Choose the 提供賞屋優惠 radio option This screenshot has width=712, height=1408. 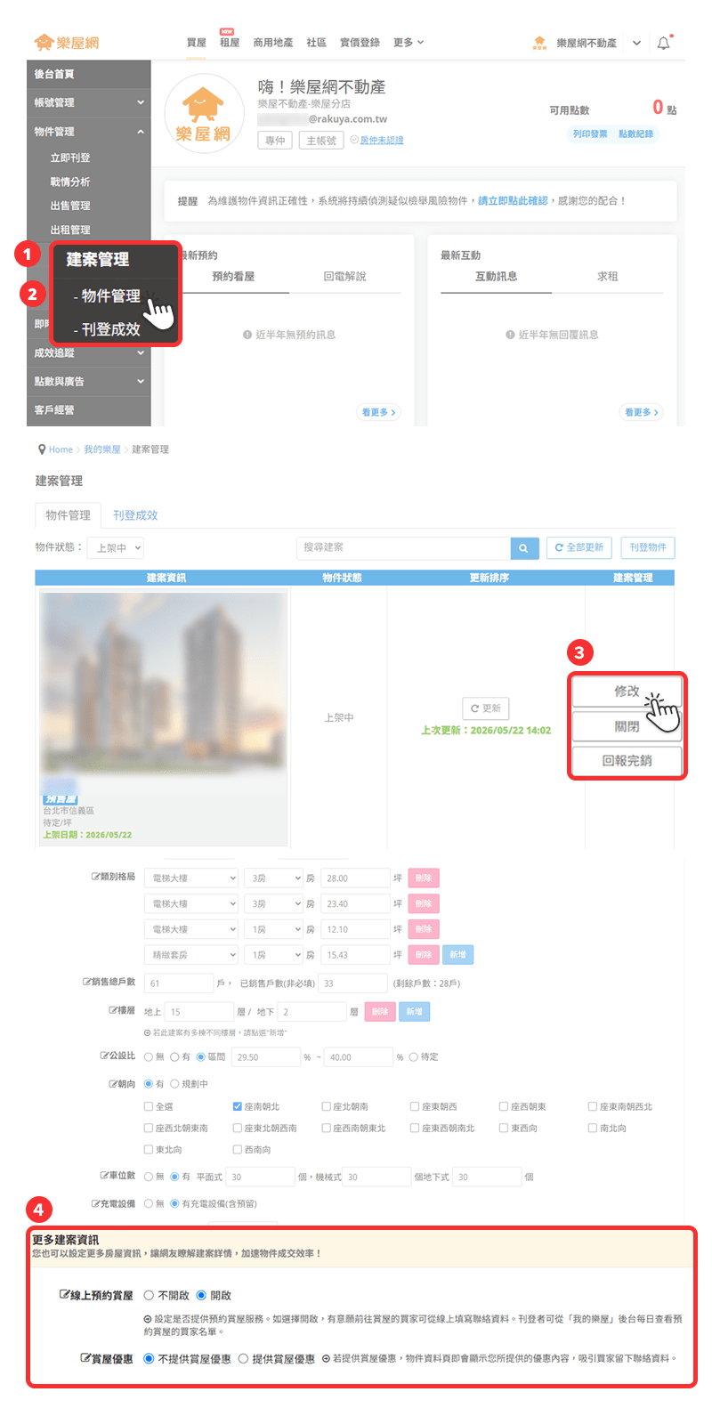[x=243, y=1358]
